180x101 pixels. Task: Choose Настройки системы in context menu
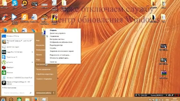(63, 39)
